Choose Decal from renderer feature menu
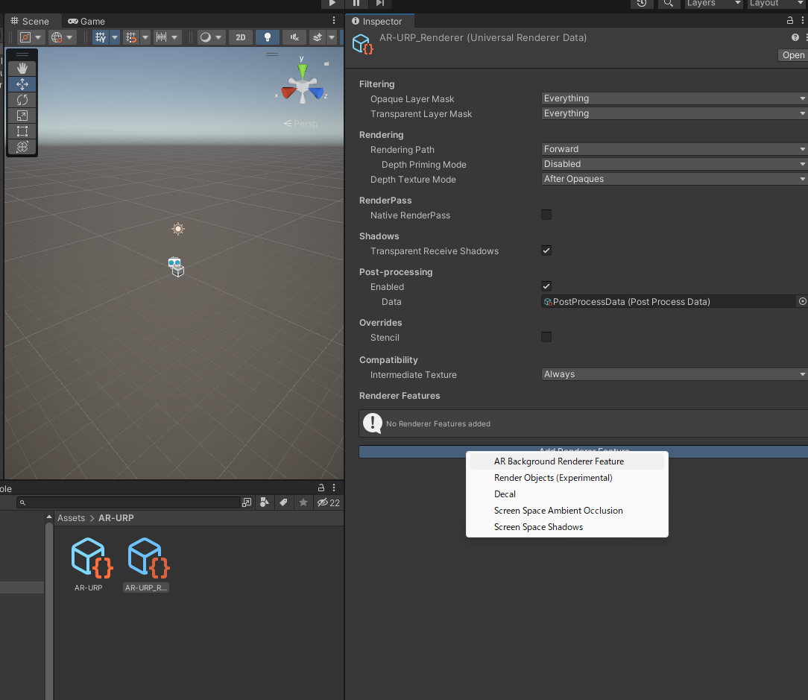Image resolution: width=808 pixels, height=700 pixels. 566,494
